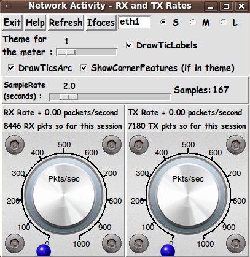This screenshot has width=250, height=257.
Task: Click bottom-right hex bolt of TX meter
Action: pyautogui.click(x=236, y=244)
